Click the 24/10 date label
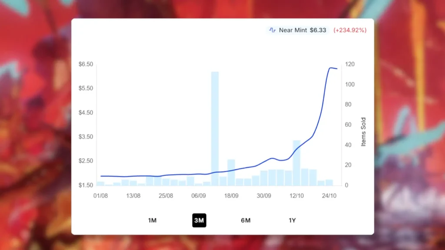This screenshot has height=250, width=445. (x=329, y=196)
